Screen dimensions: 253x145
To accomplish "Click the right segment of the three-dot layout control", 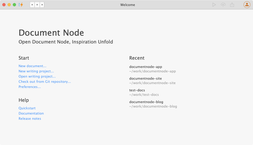I will (x=42, y=5).
